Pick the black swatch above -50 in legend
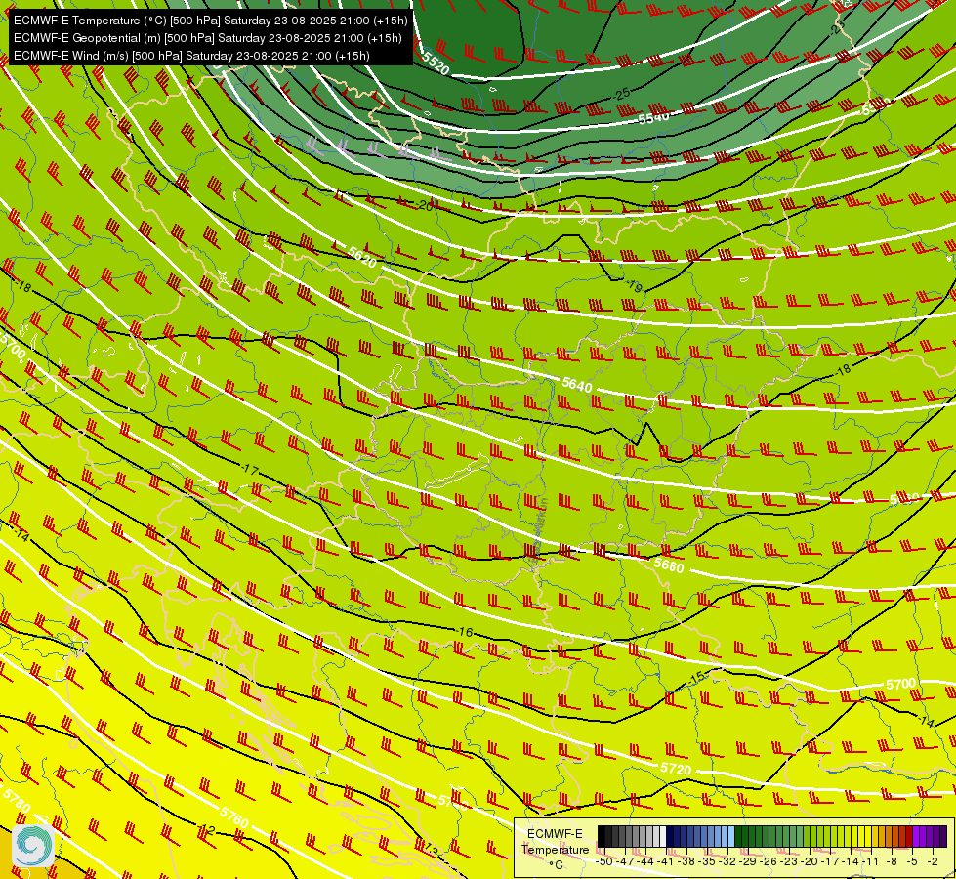The image size is (956, 879). coord(602,837)
